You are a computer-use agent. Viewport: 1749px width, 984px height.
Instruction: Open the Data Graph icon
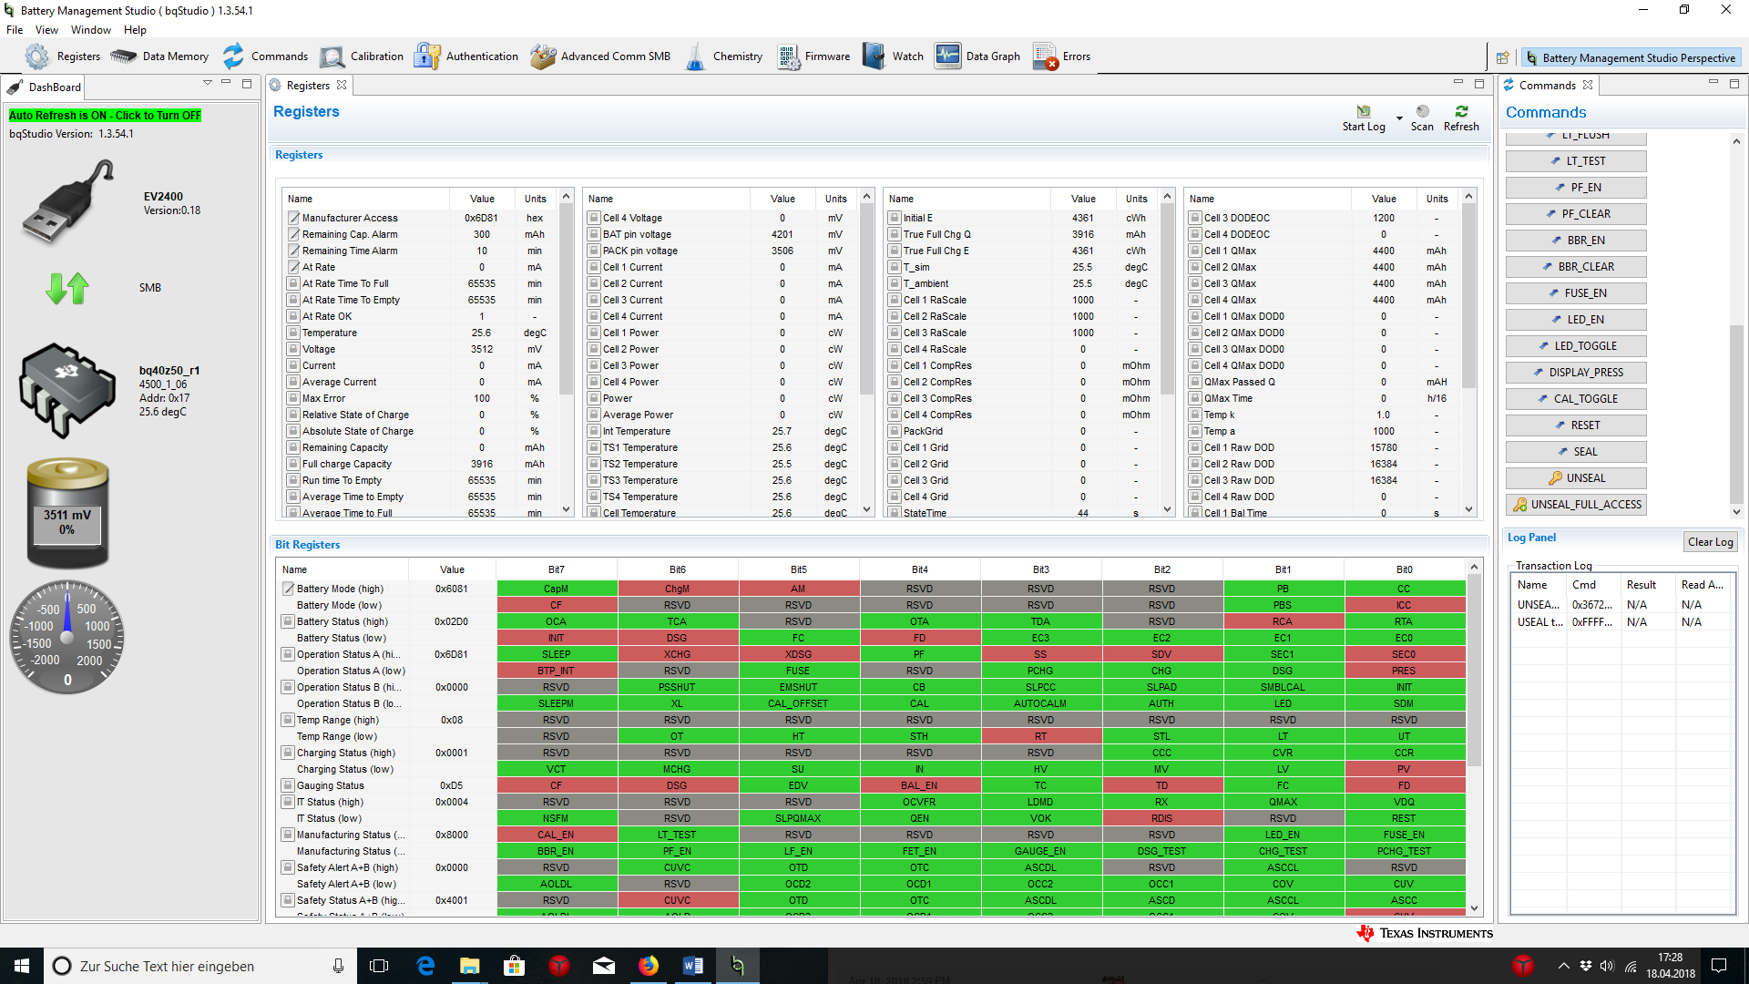pyautogui.click(x=947, y=56)
